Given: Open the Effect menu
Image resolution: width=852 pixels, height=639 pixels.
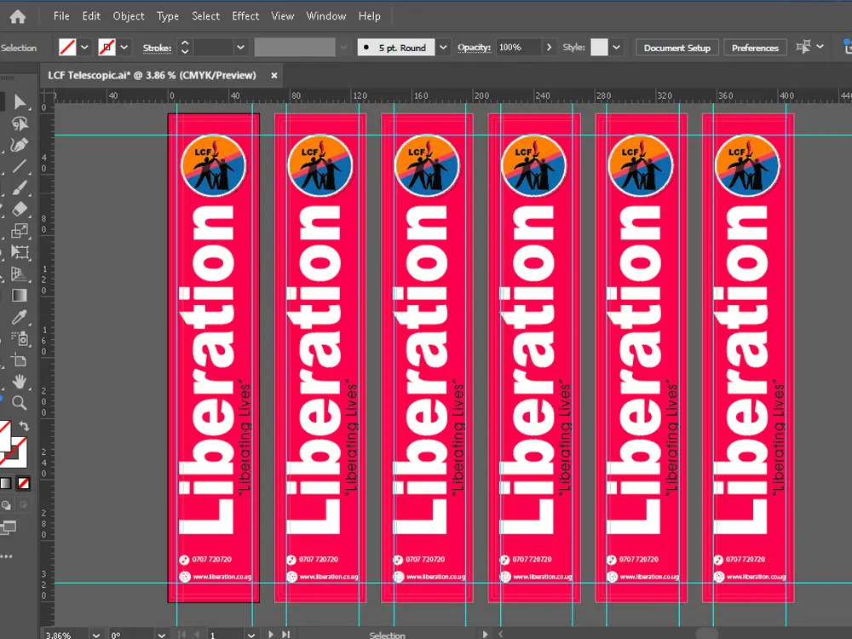Looking at the screenshot, I should [x=245, y=16].
